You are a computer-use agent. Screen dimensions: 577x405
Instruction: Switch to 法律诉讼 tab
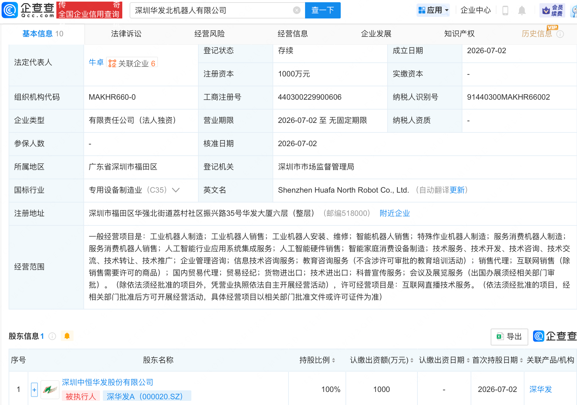[x=126, y=34]
